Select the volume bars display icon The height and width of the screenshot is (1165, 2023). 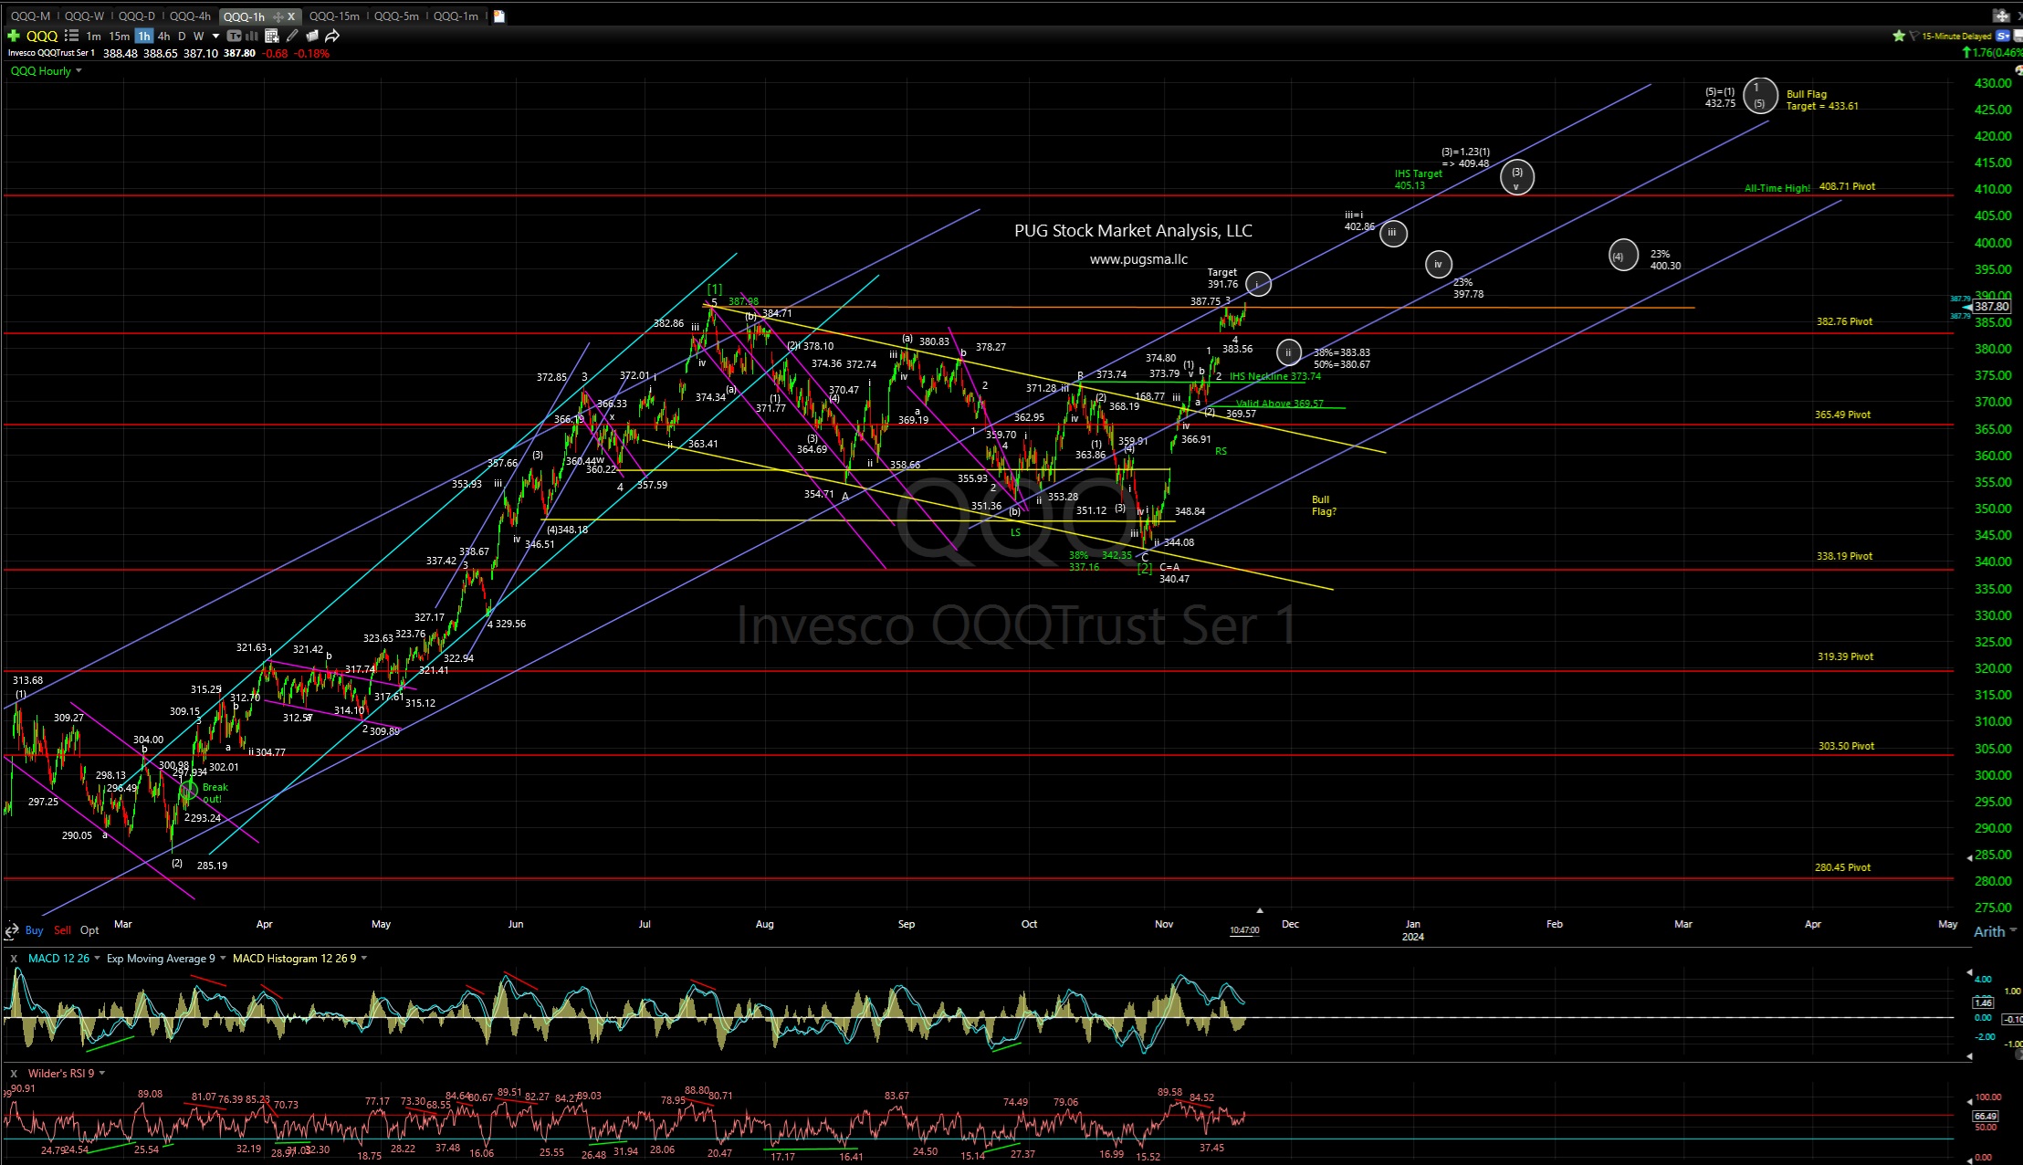[x=252, y=36]
